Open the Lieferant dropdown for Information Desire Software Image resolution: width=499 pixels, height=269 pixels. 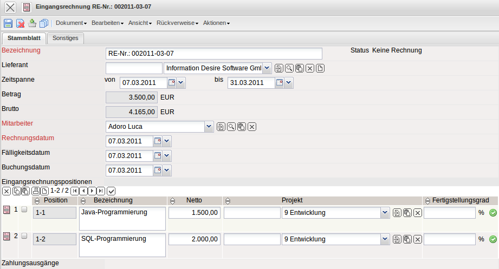click(267, 68)
